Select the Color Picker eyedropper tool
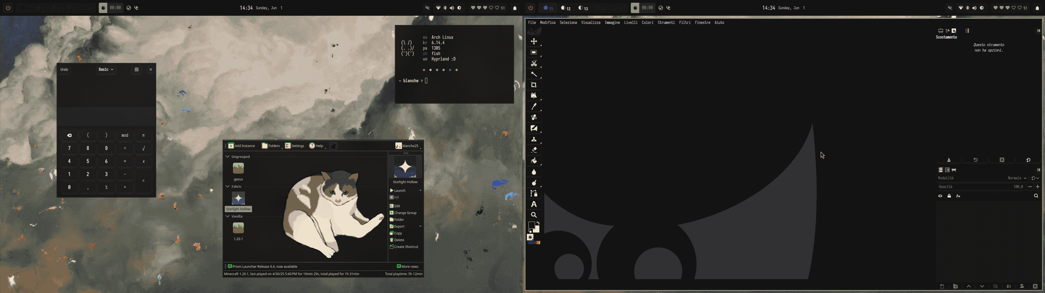Image resolution: width=1045 pixels, height=293 pixels. click(534, 107)
